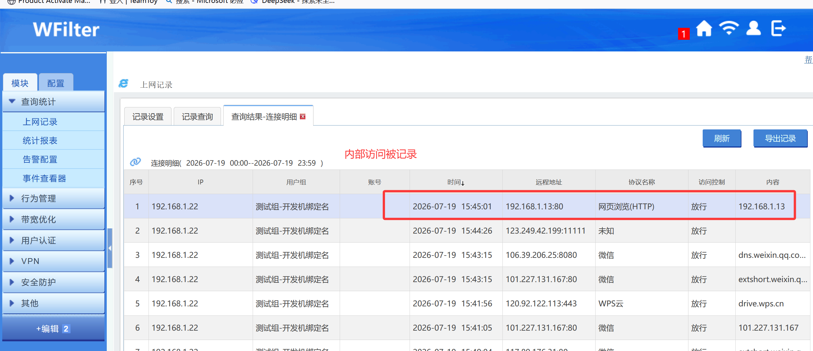Image resolution: width=813 pixels, height=351 pixels.
Task: Expand the VPN section
Action: pyautogui.click(x=54, y=261)
